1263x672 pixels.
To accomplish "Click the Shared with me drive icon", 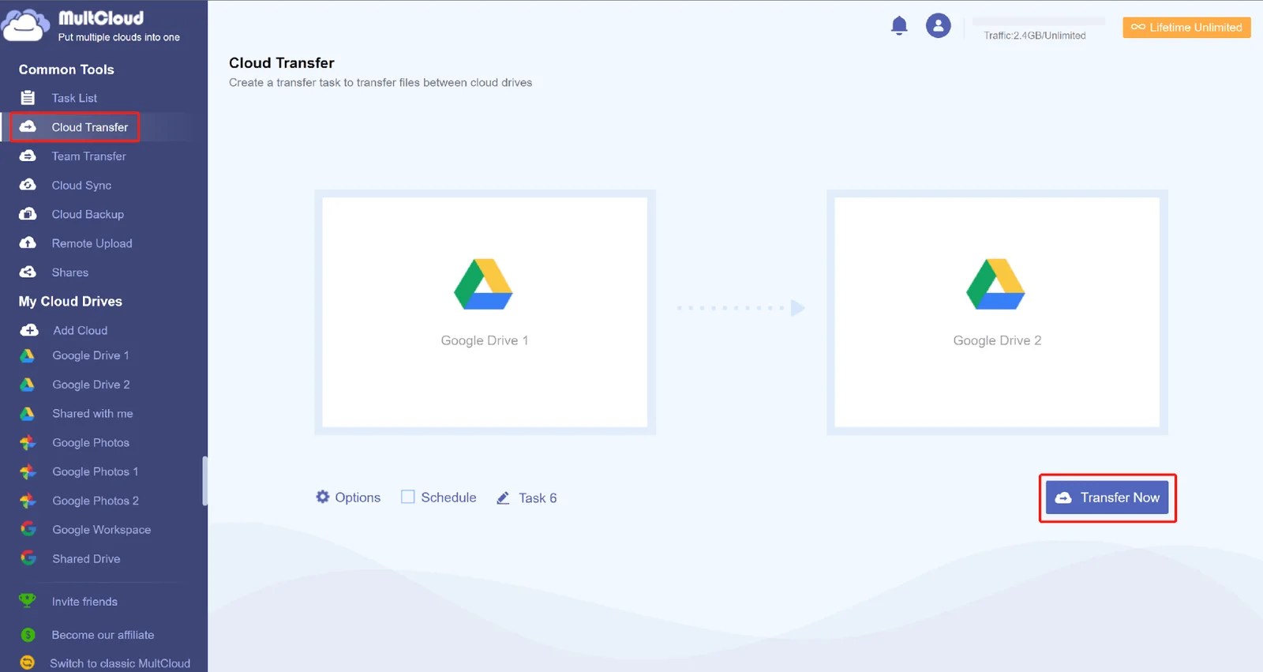I will 27,413.
